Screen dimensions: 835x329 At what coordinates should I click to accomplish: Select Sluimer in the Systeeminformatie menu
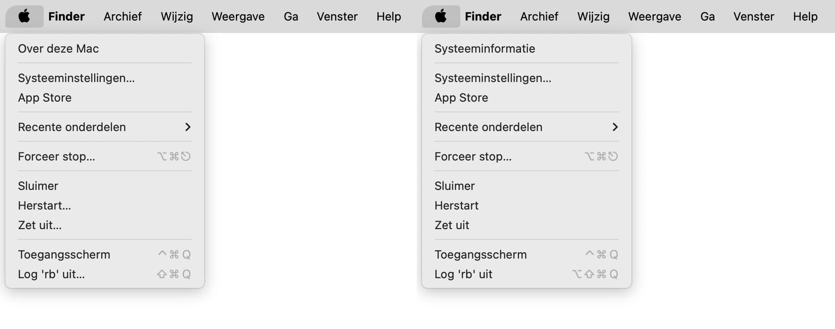[x=455, y=186]
